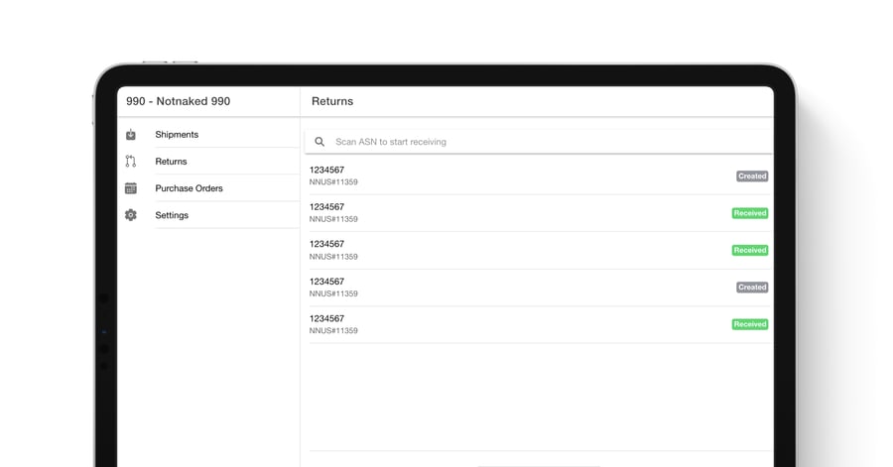This screenshot has height=467, width=893.
Task: Click the Shipments box icon in sidebar
Action: coord(131,135)
